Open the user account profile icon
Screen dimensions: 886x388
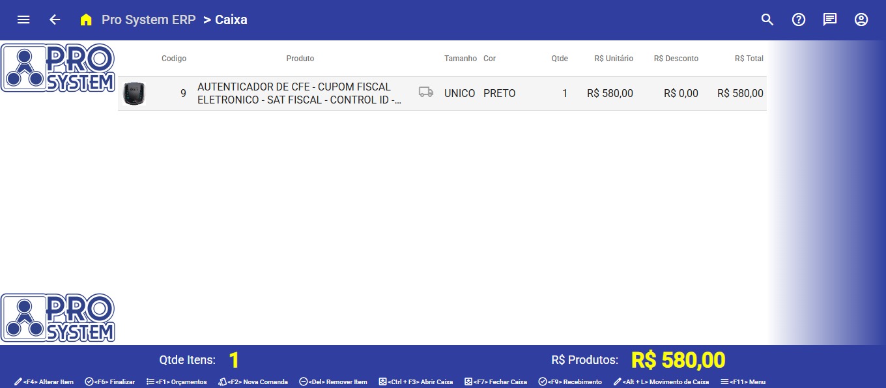861,20
